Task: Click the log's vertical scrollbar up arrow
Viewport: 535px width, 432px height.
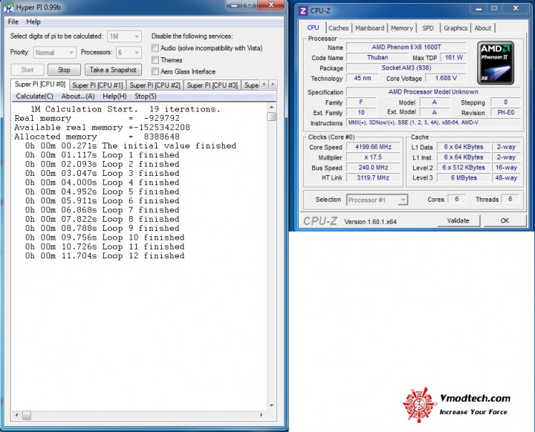Action: [x=272, y=108]
